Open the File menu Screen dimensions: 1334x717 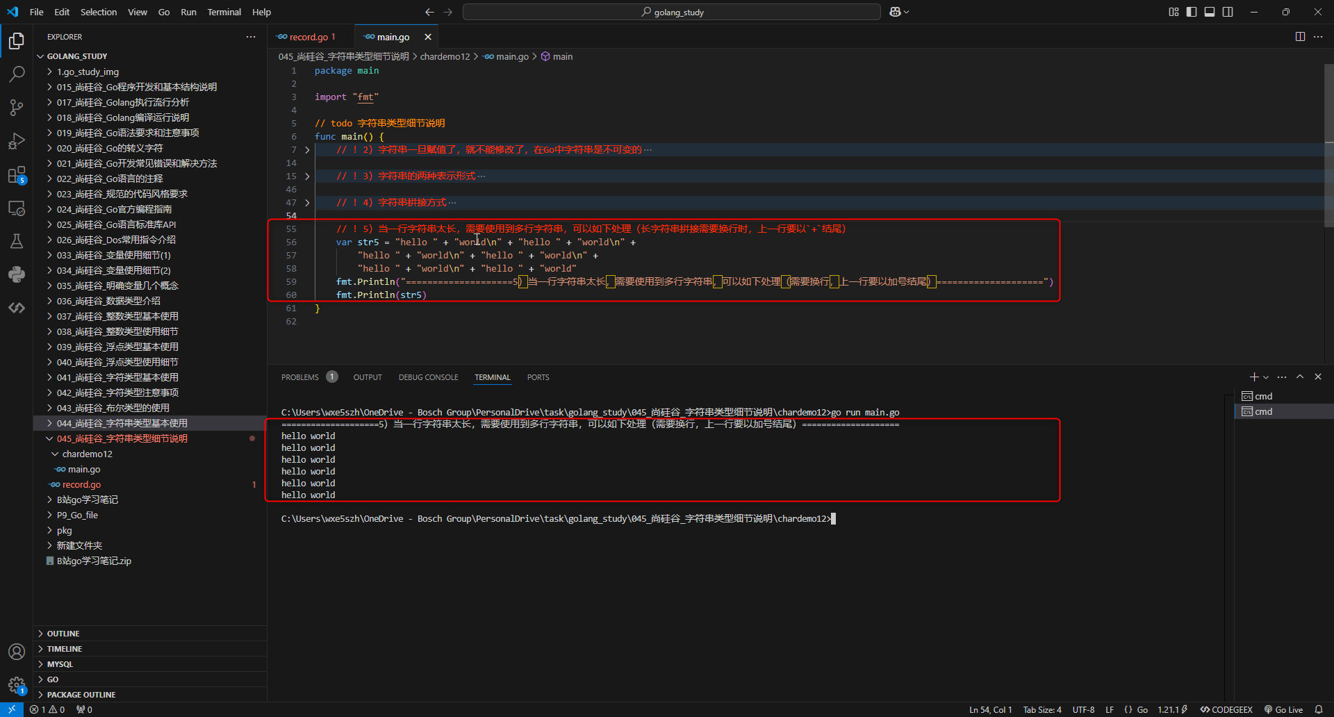(37, 12)
